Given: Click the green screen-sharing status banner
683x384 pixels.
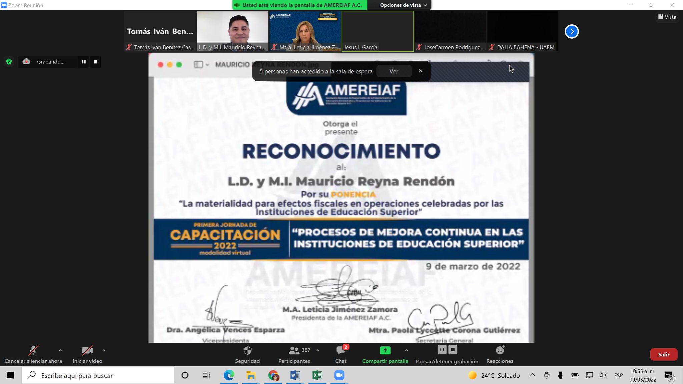Looking at the screenshot, I should (299, 5).
